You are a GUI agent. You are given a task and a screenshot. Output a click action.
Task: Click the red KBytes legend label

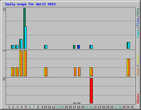[x=138, y=99]
